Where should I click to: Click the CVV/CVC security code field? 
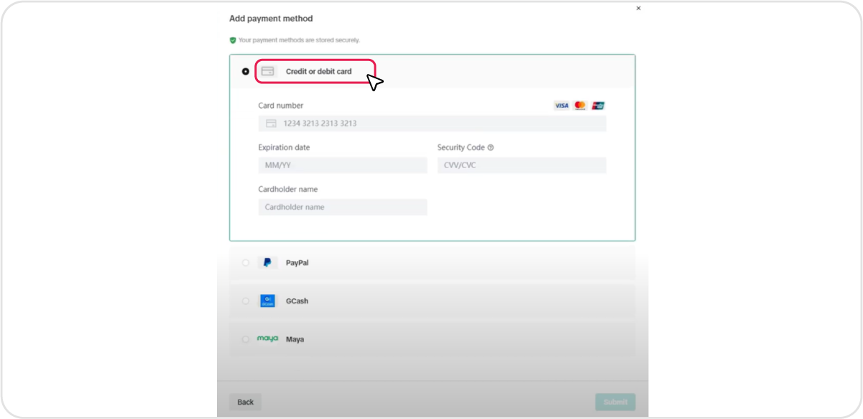click(x=521, y=165)
